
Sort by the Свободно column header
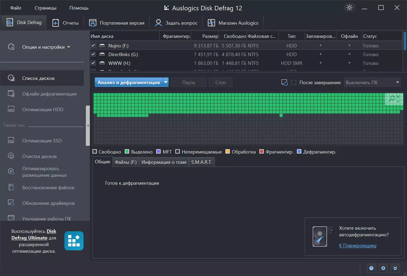coord(233,36)
